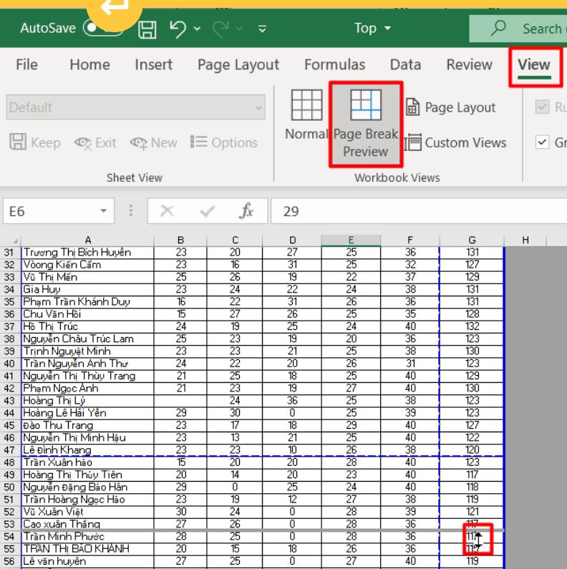This screenshot has width=567, height=569.
Task: Click the formula bar showing 29
Action: coord(415,213)
